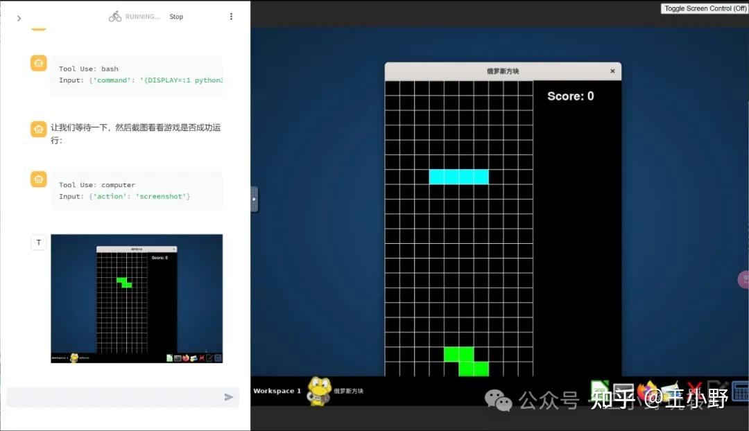Expand the sidebar with the top-left chevron
The height and width of the screenshot is (431, 749).
pyautogui.click(x=19, y=18)
